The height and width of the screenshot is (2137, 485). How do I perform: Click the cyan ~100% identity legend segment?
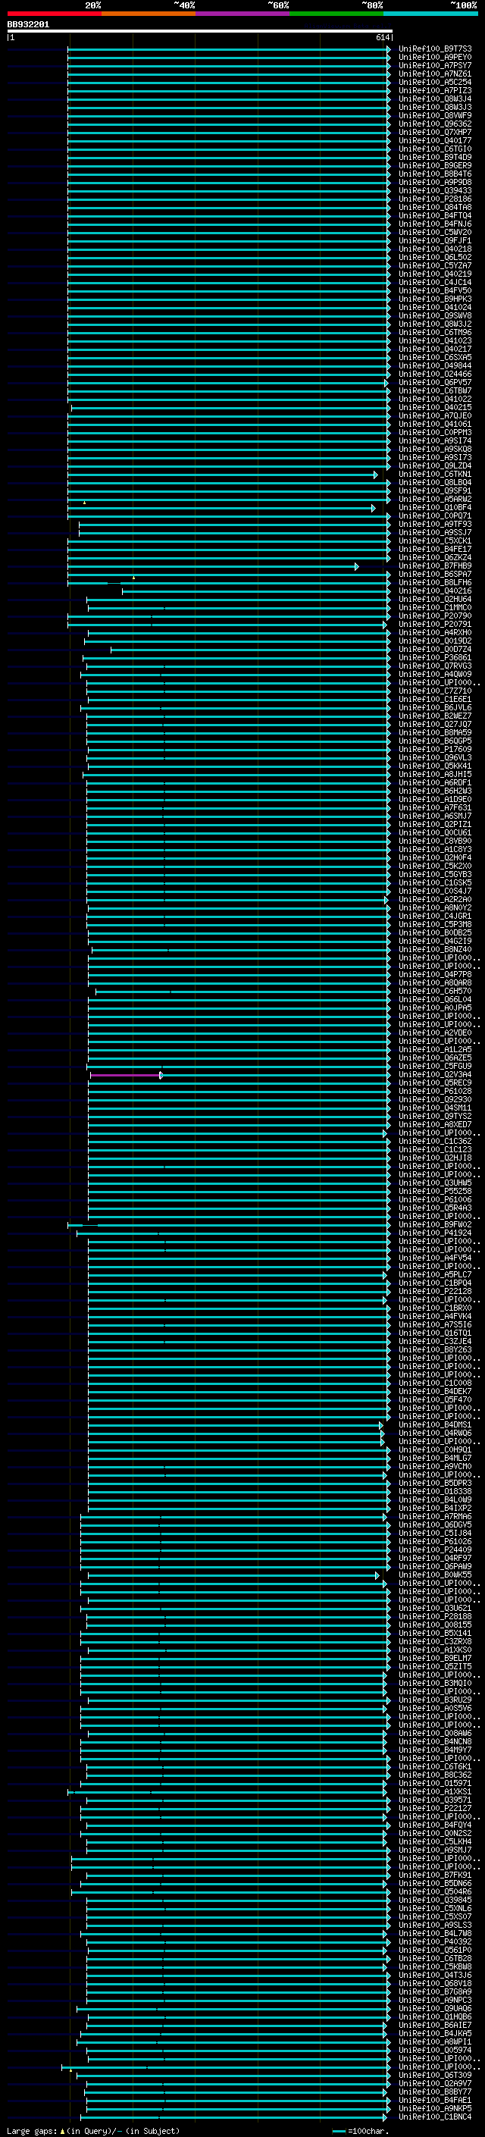tap(430, 14)
